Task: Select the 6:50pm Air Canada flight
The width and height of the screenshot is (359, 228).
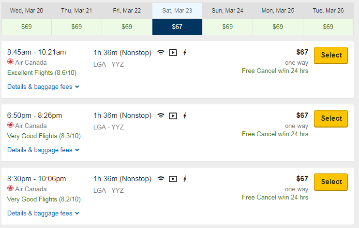Action: pyautogui.click(x=331, y=119)
